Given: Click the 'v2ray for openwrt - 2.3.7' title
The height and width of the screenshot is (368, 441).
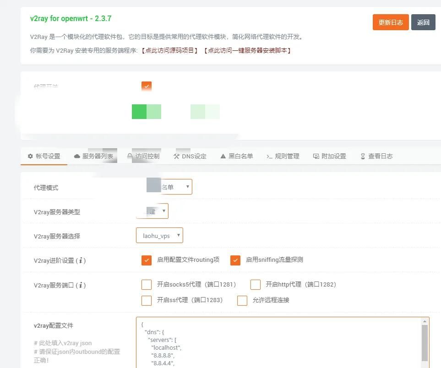Looking at the screenshot, I should click(x=71, y=19).
